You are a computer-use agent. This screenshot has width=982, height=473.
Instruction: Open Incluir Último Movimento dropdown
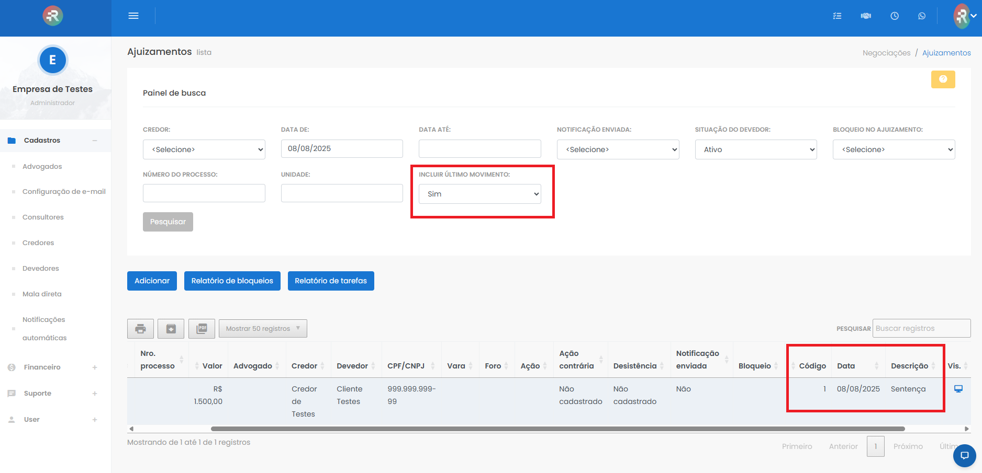tap(479, 194)
